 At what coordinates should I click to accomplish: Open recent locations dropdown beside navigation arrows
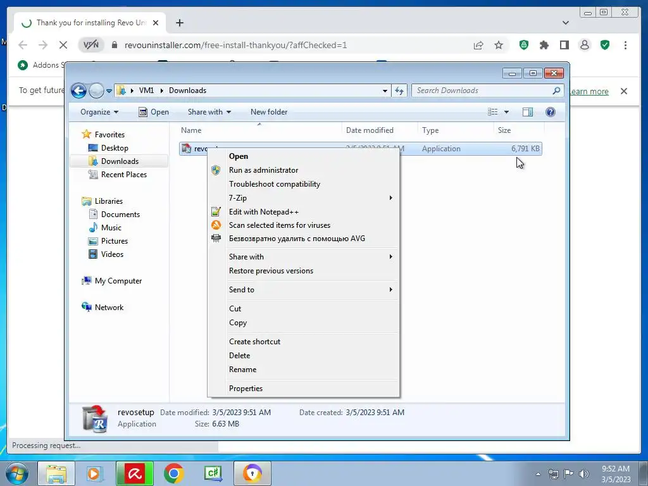point(109,90)
